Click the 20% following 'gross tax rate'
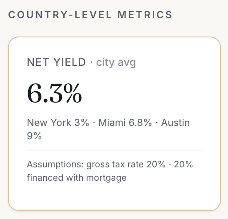 (156, 164)
